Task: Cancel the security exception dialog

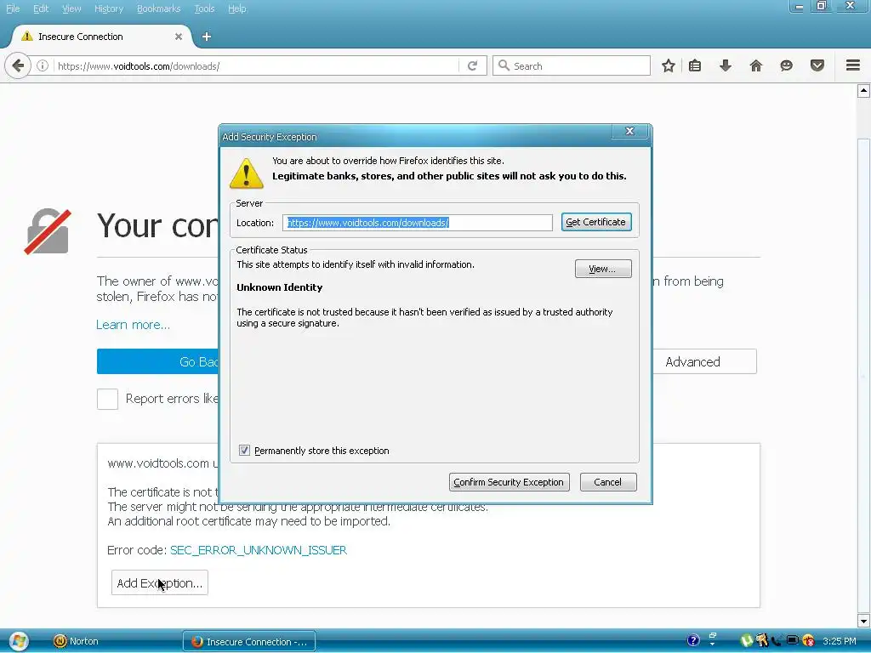Action: [607, 482]
